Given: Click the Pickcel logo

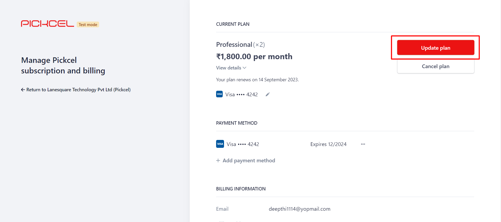Looking at the screenshot, I should tap(47, 24).
